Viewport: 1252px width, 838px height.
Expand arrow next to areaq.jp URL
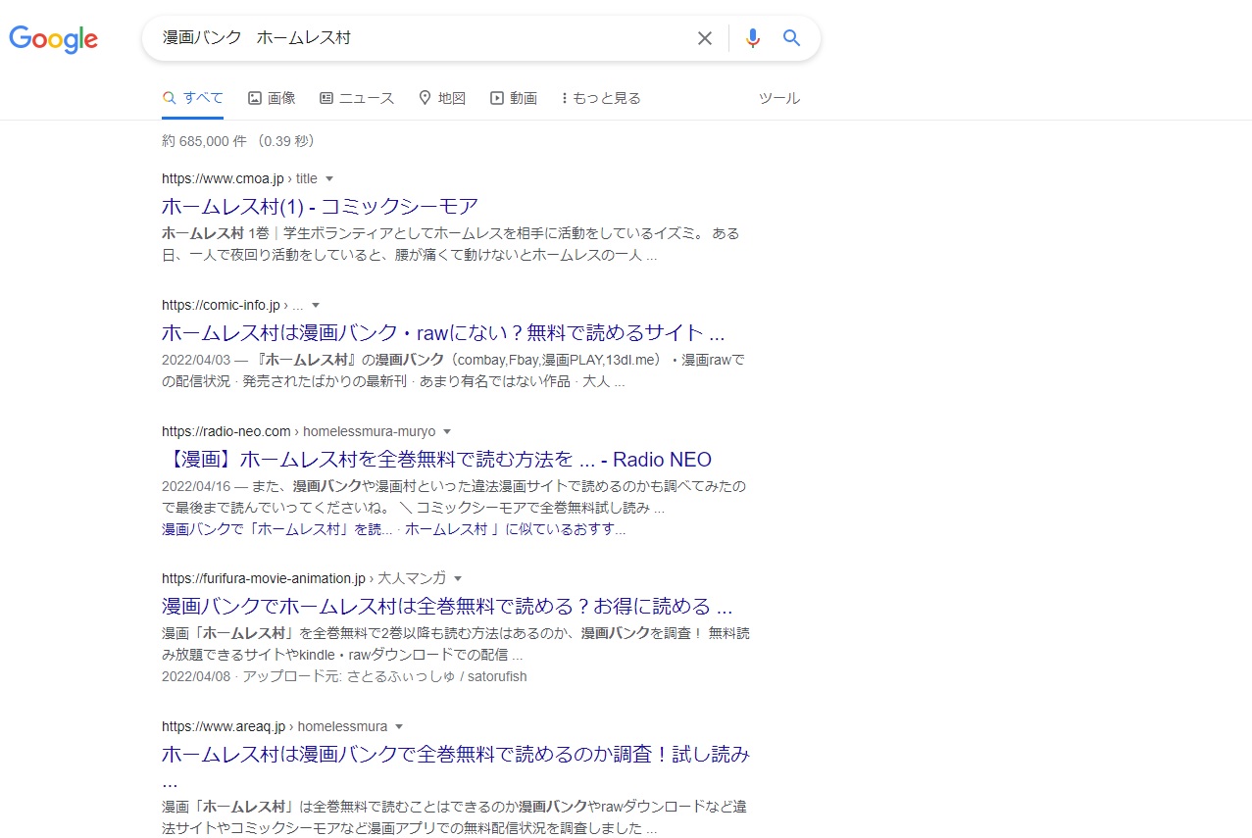(x=399, y=726)
